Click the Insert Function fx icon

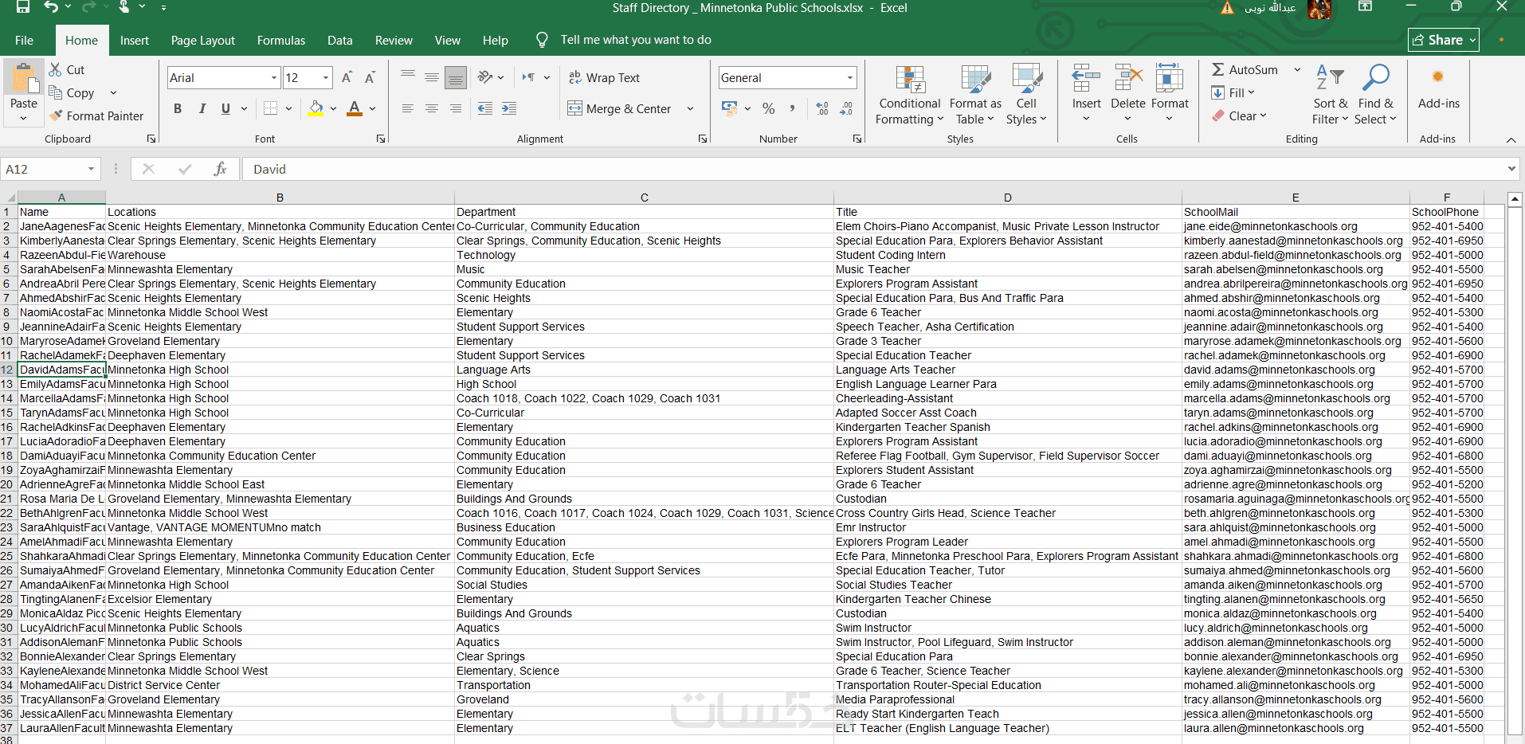221,169
